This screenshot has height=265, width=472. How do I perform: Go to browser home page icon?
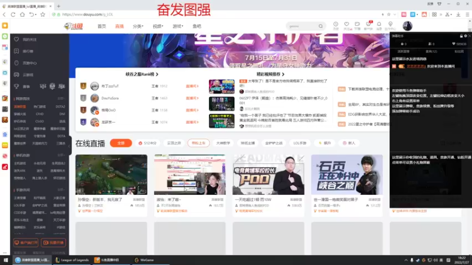click(x=22, y=14)
